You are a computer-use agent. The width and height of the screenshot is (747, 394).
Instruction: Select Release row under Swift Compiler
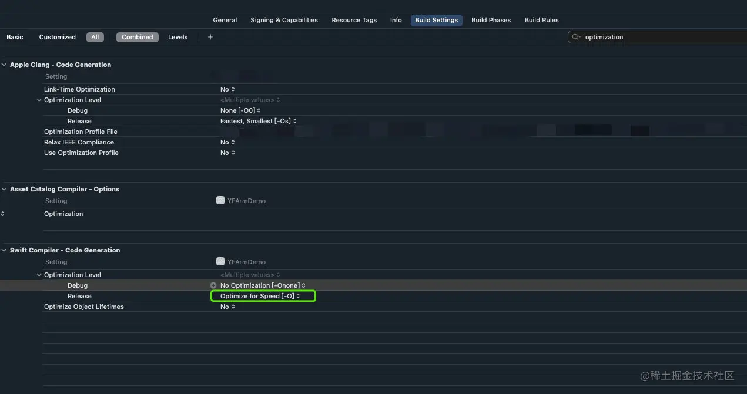point(79,296)
